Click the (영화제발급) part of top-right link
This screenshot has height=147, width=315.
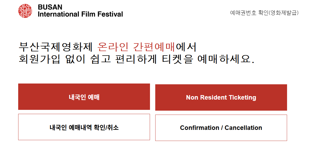click(x=283, y=13)
